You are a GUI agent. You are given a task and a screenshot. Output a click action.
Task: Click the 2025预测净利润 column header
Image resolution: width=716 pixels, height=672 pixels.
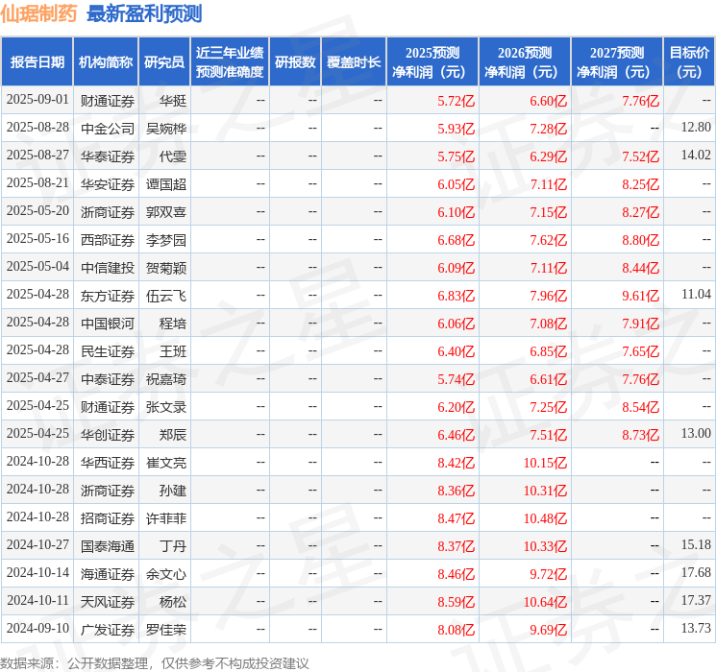(432, 62)
